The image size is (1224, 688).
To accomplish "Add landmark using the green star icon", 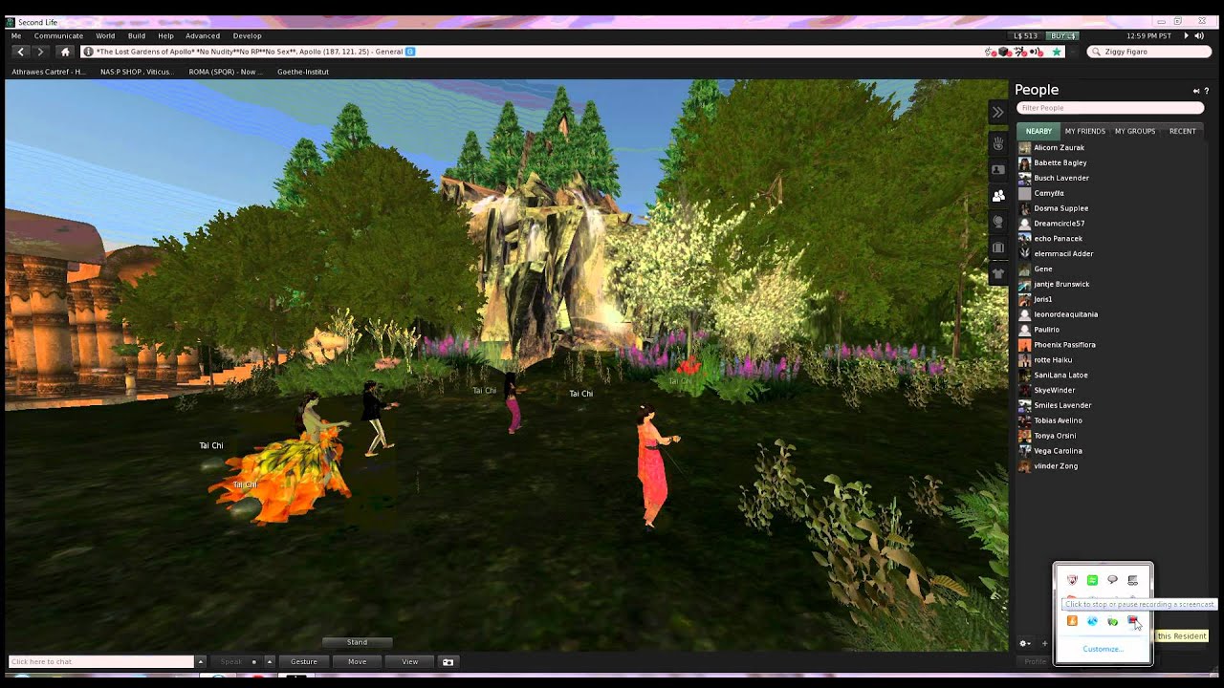I will pyautogui.click(x=1057, y=52).
